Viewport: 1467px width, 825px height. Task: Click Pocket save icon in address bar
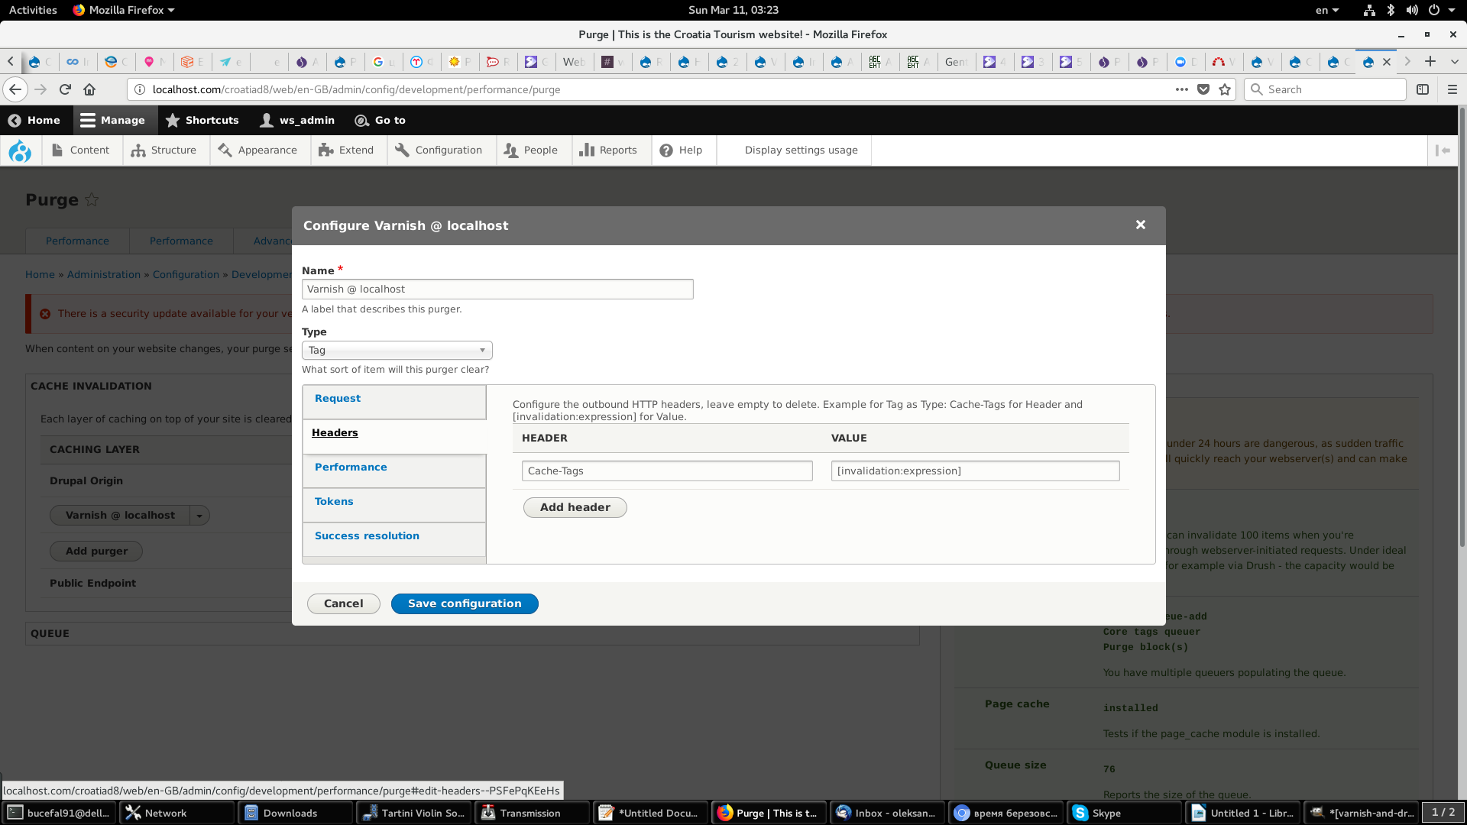(1203, 89)
